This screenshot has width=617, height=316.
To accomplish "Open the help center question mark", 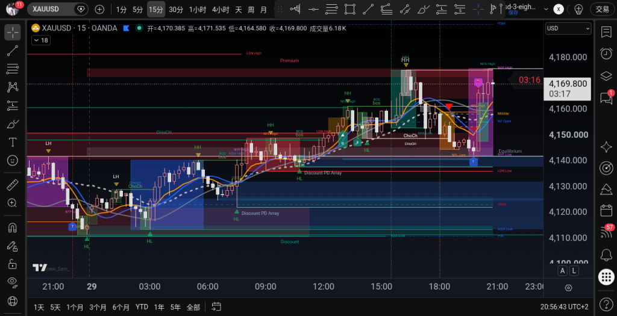I will (x=606, y=304).
